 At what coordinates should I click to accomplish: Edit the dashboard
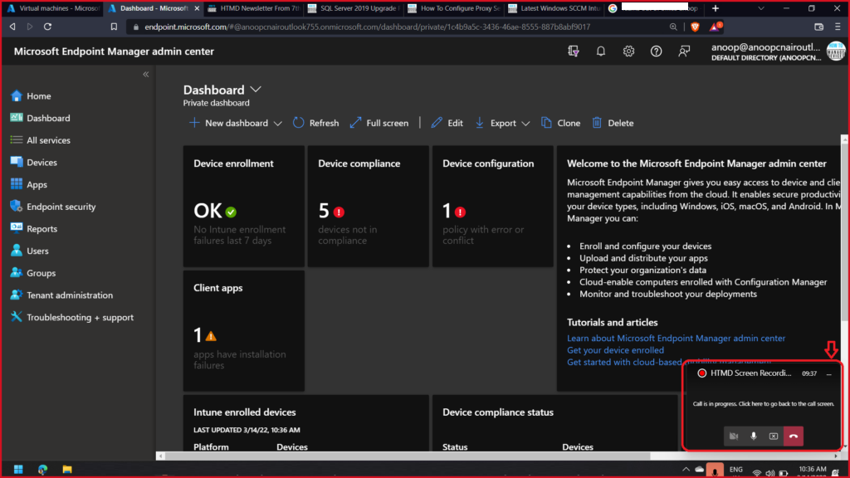pos(447,123)
